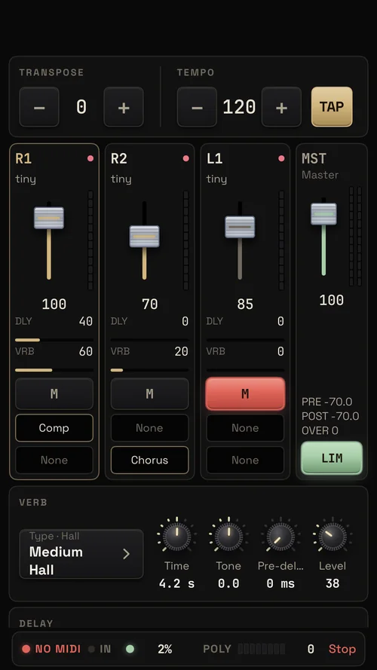Click the R1 volume value 100
The width and height of the screenshot is (377, 670).
tap(54, 304)
